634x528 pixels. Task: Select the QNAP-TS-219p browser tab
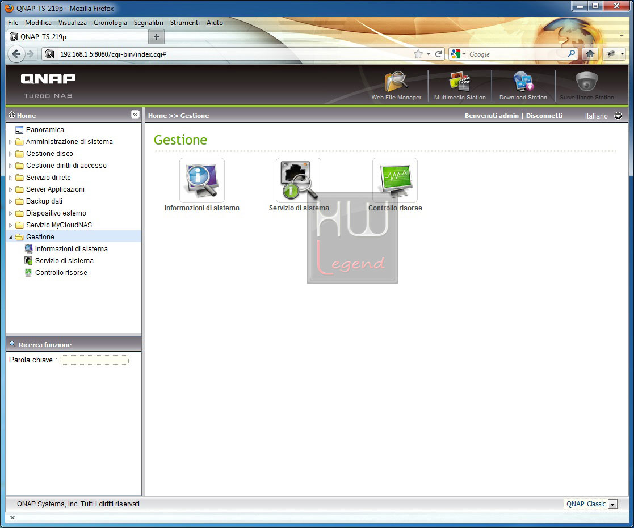coord(77,37)
